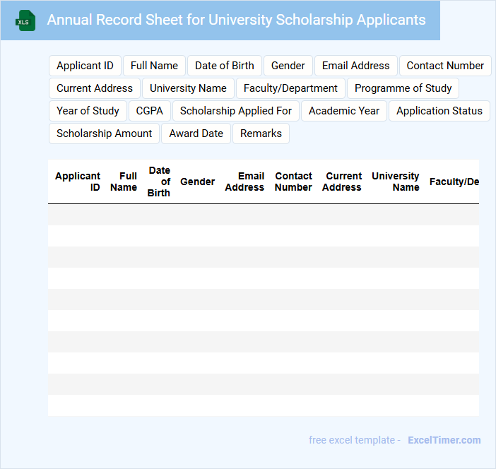
Task: Select the Scholarship Applied For tag
Action: 236,111
